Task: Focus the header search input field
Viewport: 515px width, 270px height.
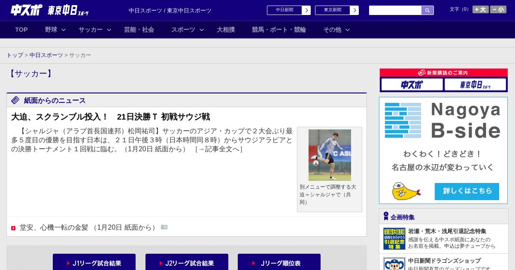Action: click(x=395, y=10)
